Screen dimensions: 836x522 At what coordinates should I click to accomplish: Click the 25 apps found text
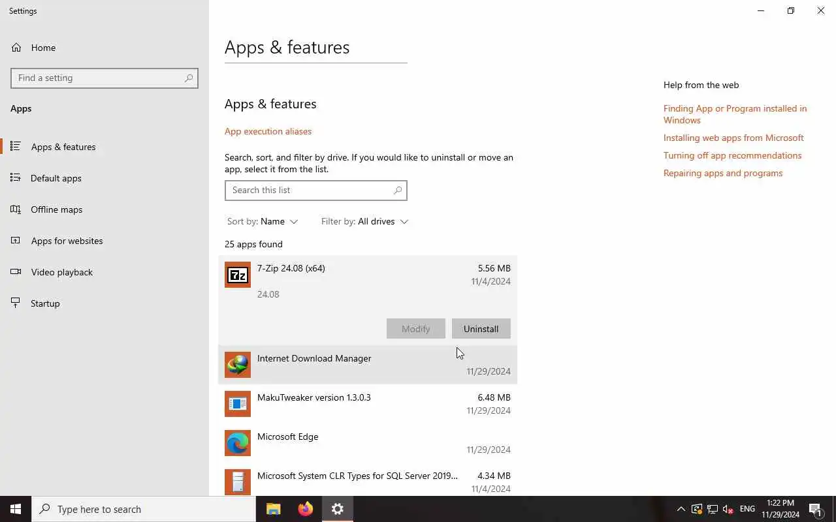click(x=253, y=244)
